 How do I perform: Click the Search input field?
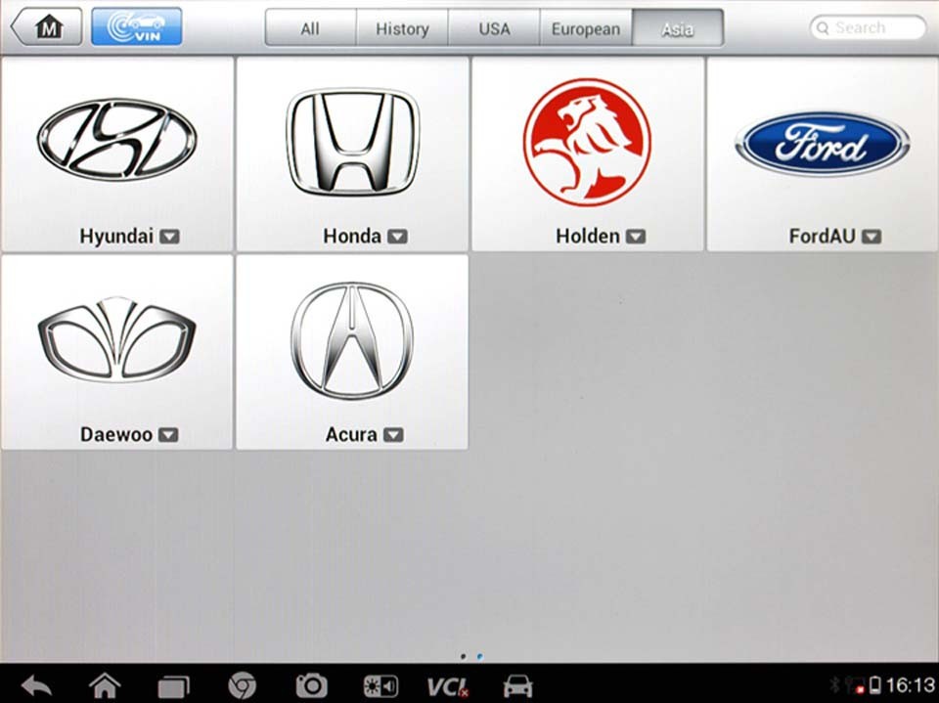click(x=869, y=28)
